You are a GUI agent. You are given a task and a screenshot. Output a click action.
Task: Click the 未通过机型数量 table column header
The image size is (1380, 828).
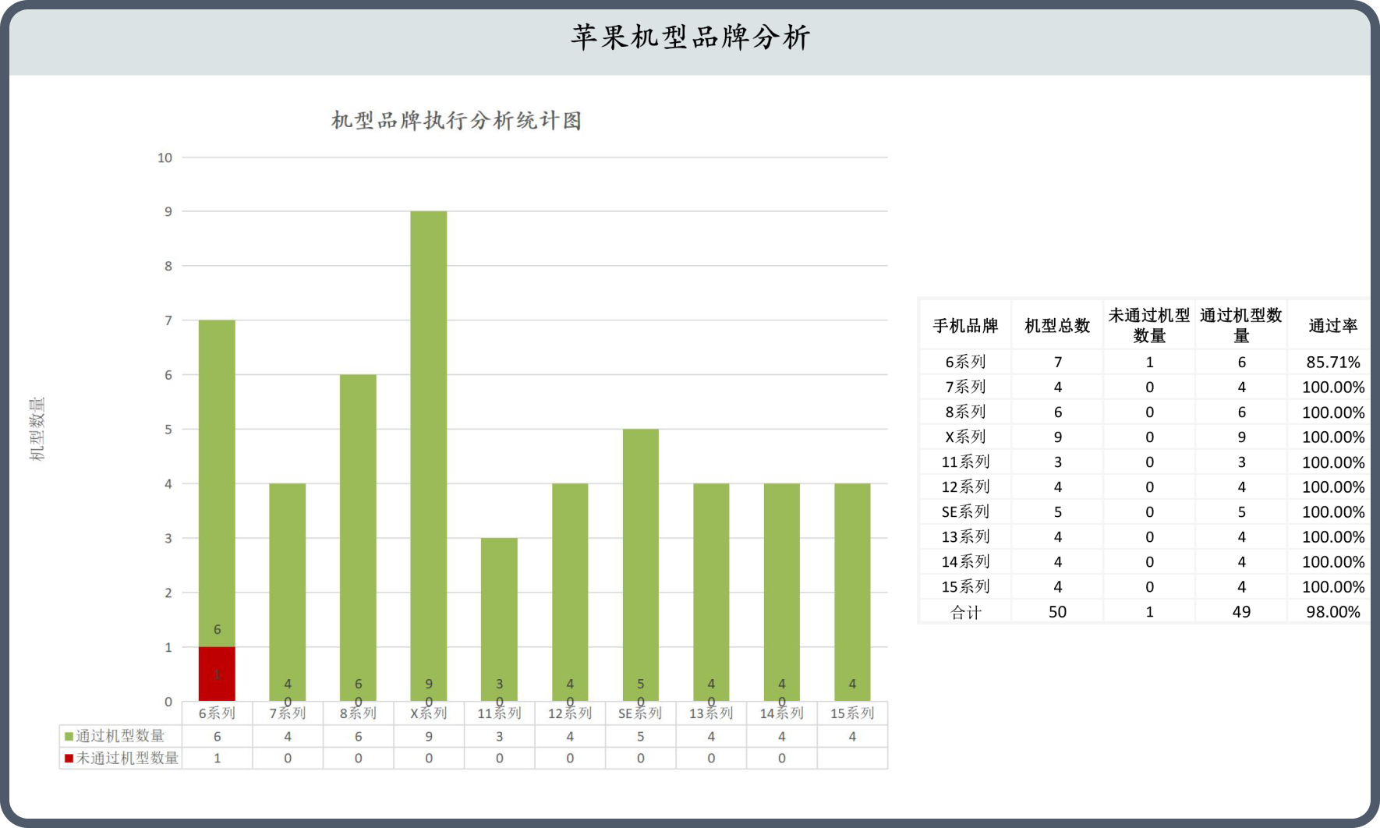(1149, 325)
